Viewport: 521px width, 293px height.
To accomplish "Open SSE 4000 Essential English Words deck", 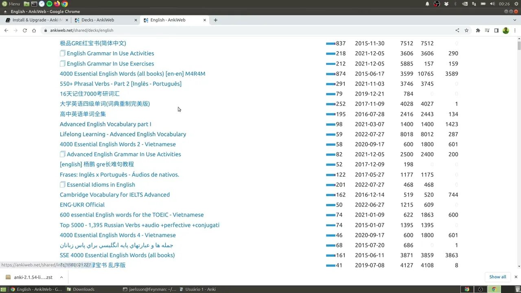I will [x=117, y=255].
